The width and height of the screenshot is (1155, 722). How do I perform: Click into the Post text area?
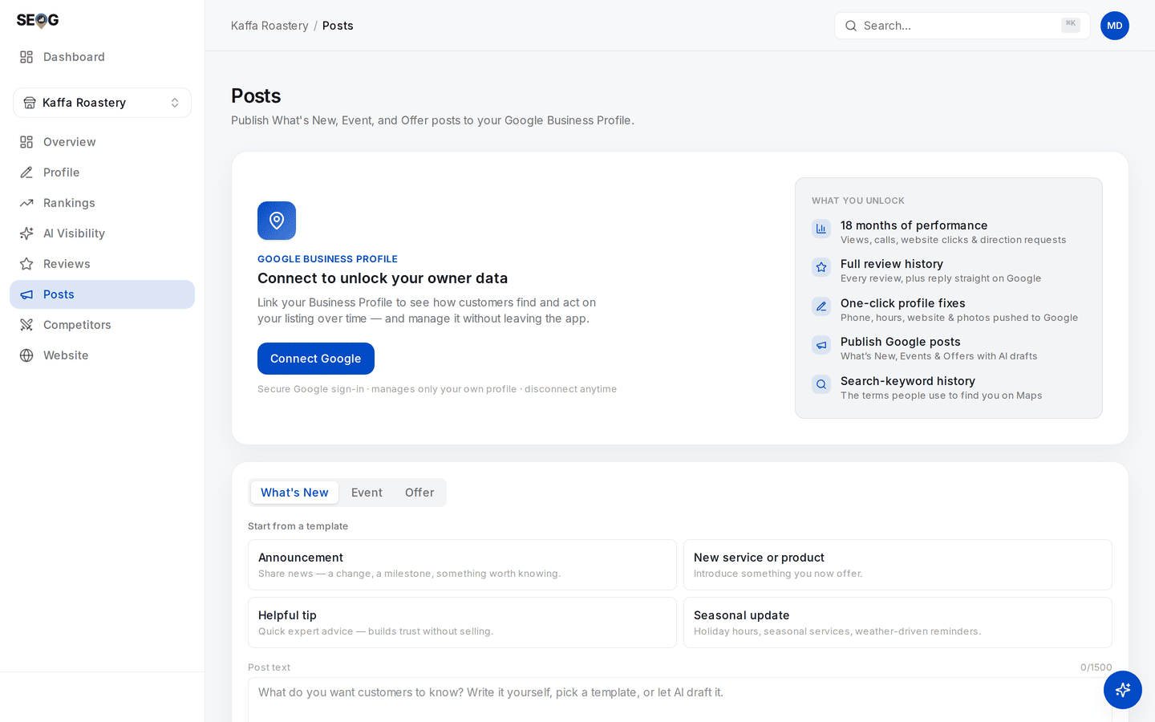click(x=680, y=700)
